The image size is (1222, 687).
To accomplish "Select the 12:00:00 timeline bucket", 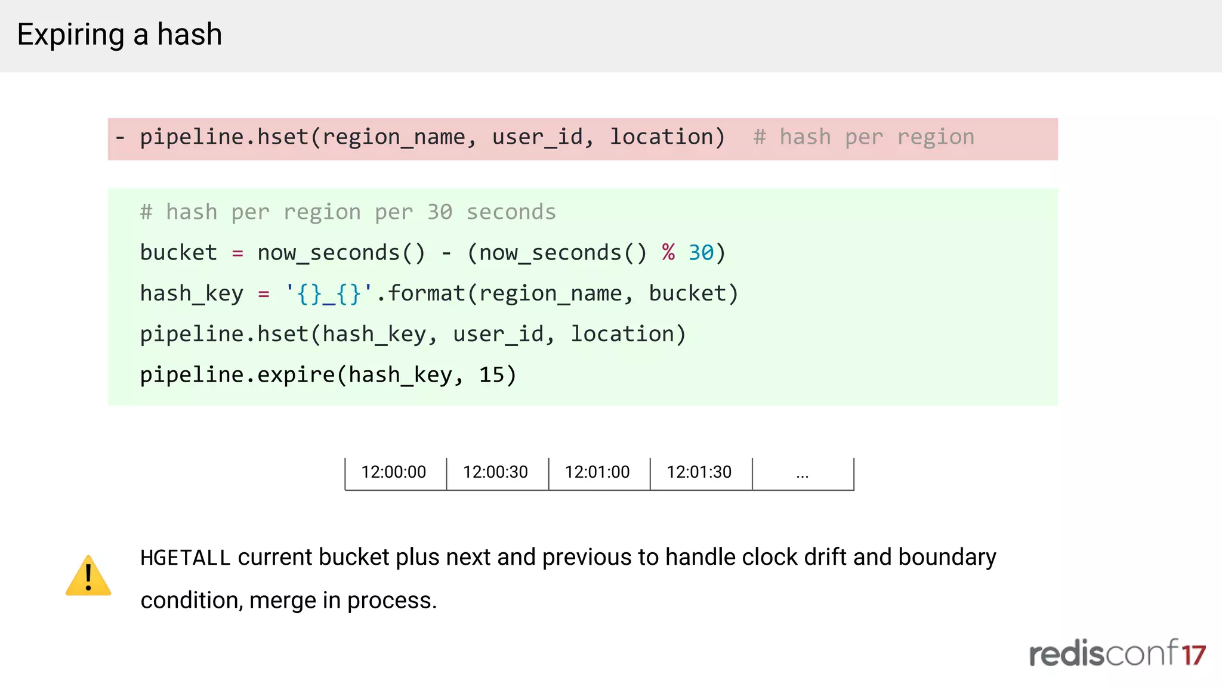I will pos(395,474).
